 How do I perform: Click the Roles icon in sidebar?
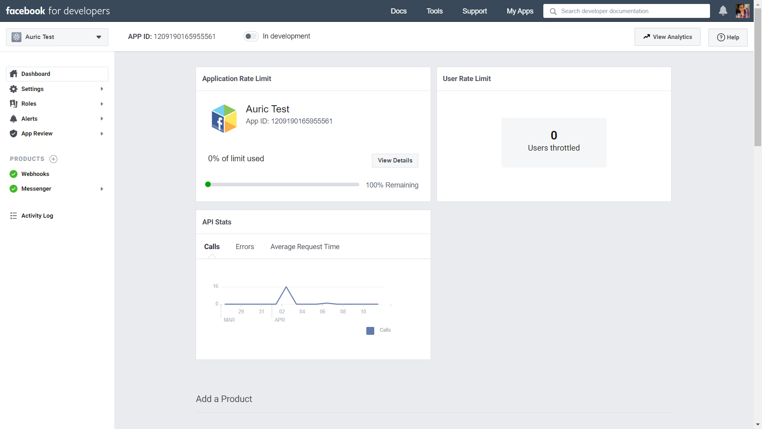13,104
